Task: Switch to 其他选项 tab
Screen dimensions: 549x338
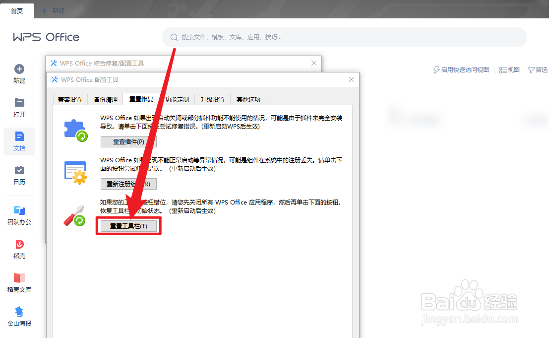Action: point(248,99)
